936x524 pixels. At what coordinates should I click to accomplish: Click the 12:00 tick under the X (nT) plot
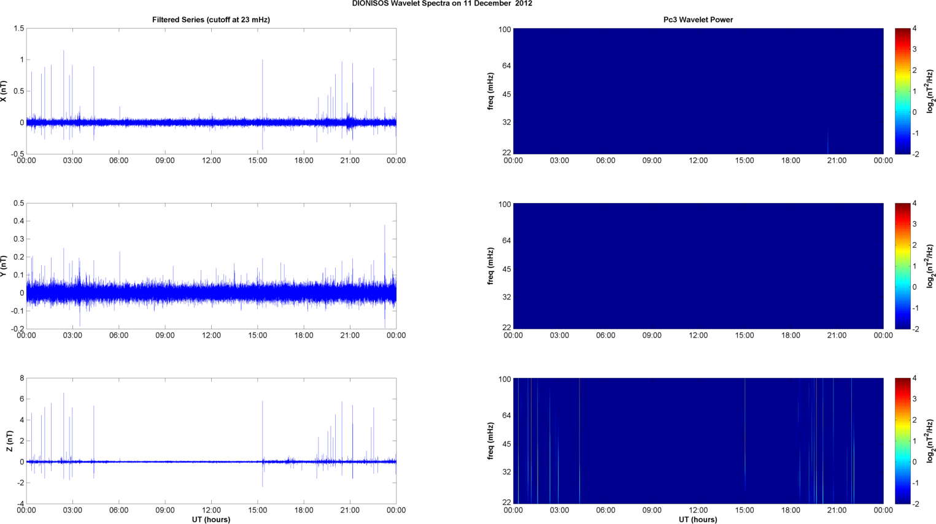211,161
